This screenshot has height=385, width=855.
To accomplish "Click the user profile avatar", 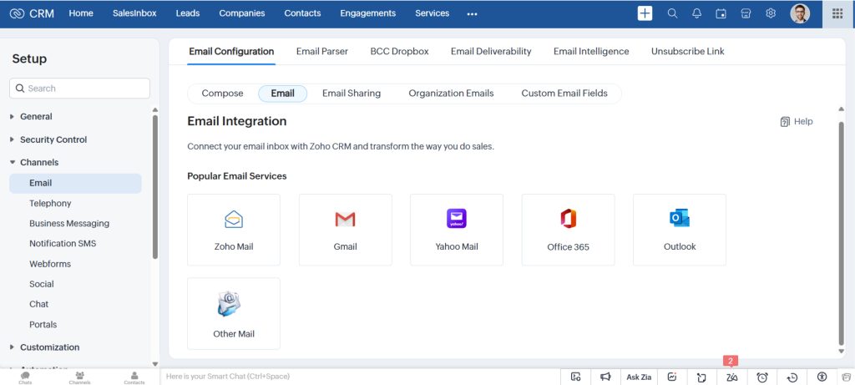I will point(800,13).
